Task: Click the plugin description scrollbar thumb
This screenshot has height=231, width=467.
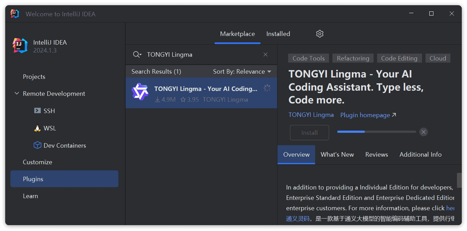Action: coord(459,180)
